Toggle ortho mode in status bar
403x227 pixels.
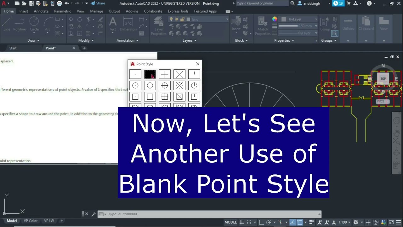[262, 222]
